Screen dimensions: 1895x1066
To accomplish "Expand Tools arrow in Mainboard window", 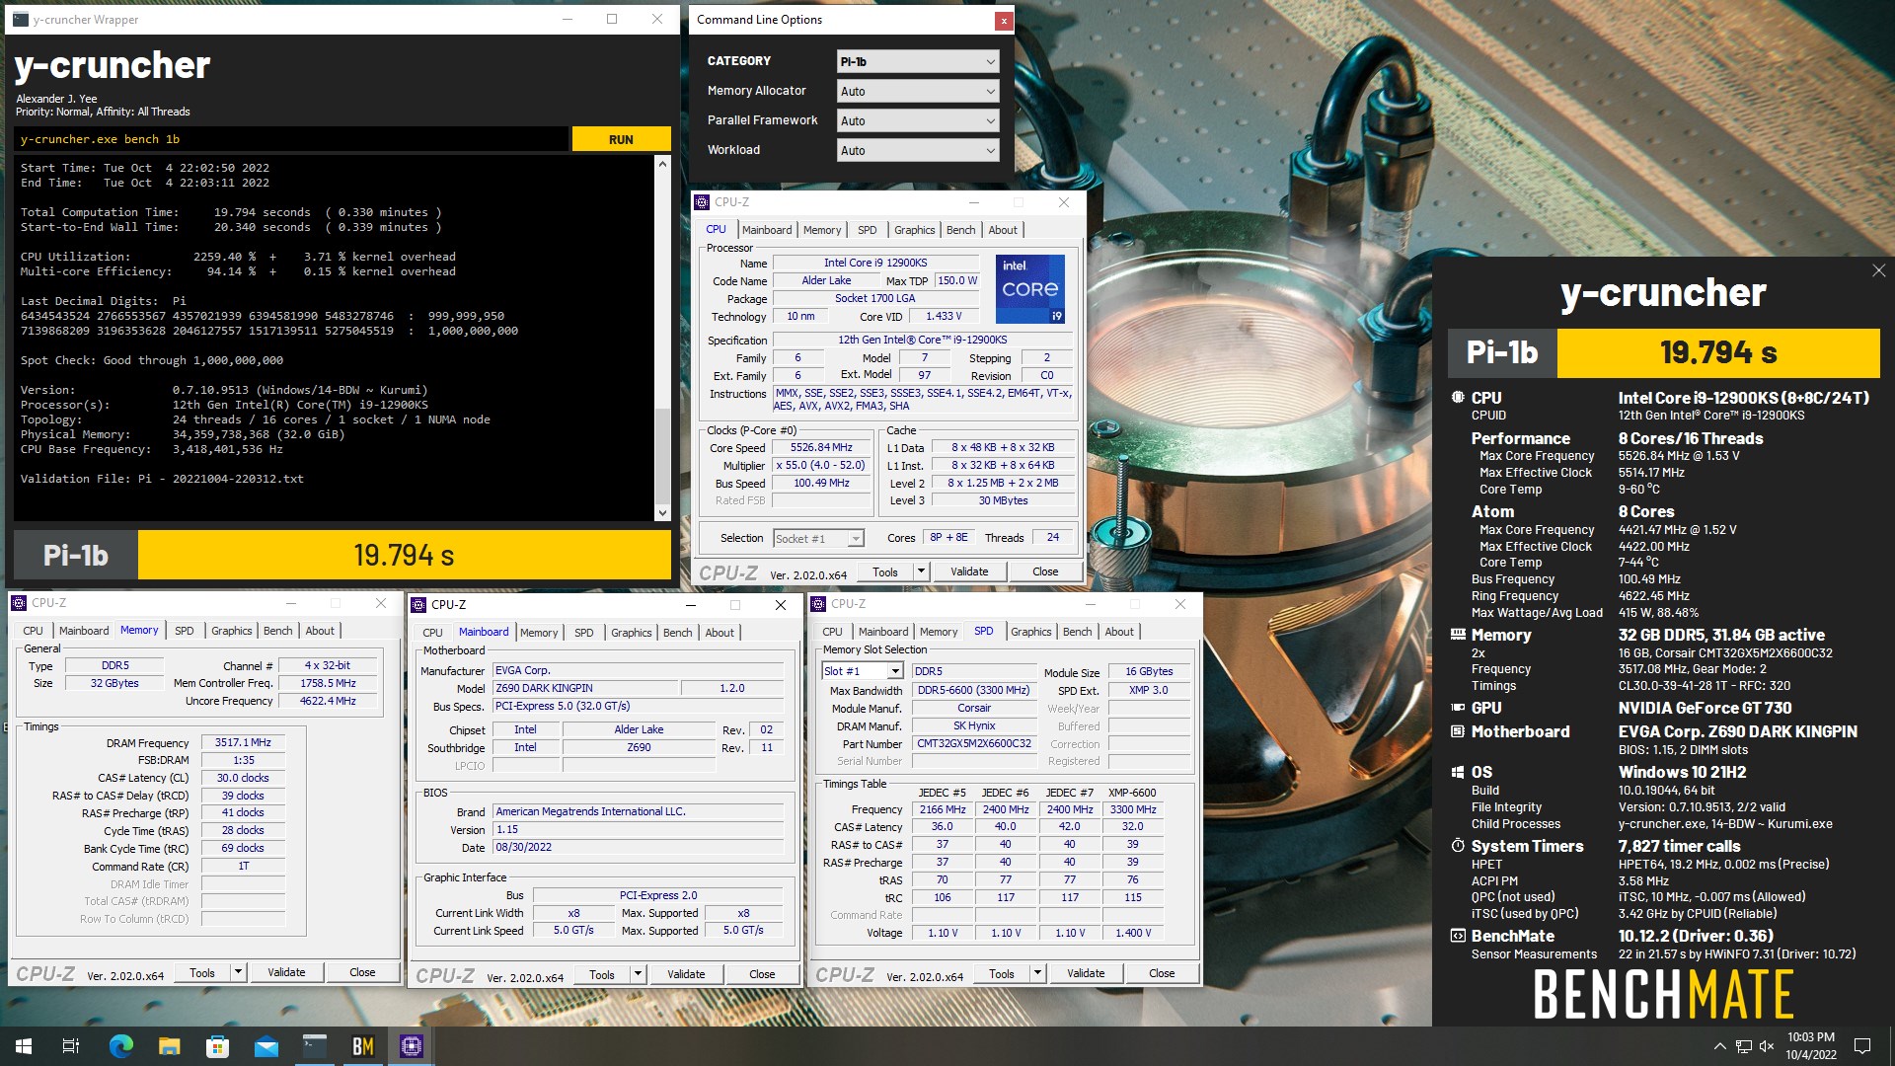I will pos(638,974).
